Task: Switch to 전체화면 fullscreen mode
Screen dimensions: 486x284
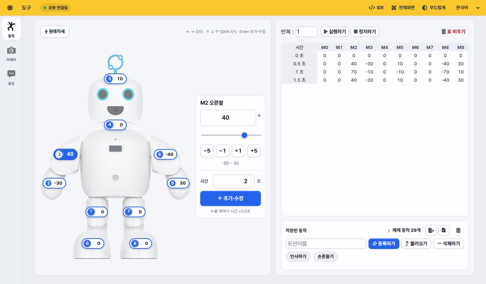Action: click(403, 7)
